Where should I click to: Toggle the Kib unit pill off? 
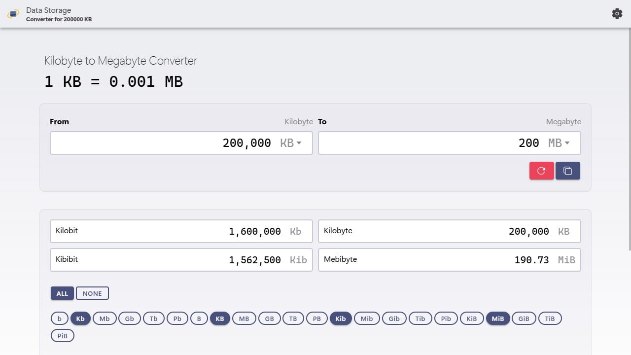[x=341, y=319]
